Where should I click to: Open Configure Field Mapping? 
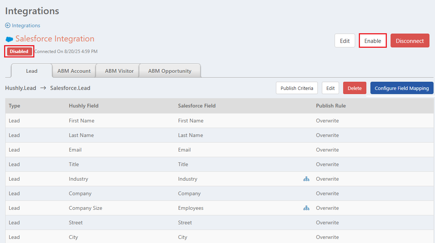(x=402, y=88)
